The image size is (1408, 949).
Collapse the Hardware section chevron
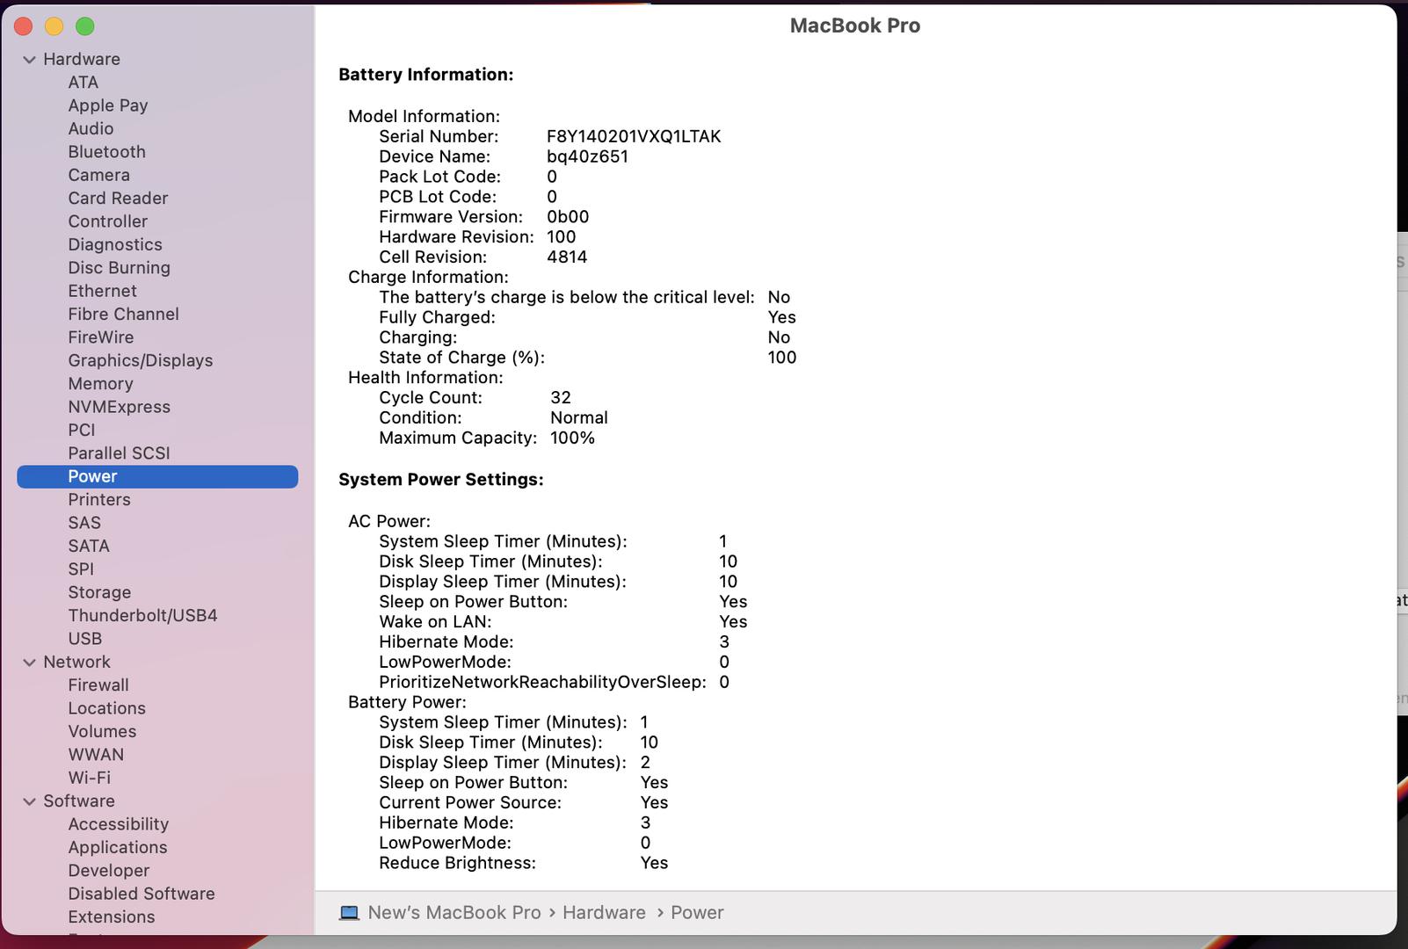tap(29, 60)
